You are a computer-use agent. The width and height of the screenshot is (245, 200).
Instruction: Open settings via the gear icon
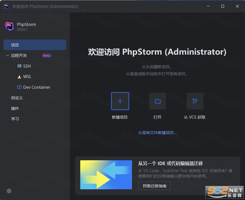9,191
